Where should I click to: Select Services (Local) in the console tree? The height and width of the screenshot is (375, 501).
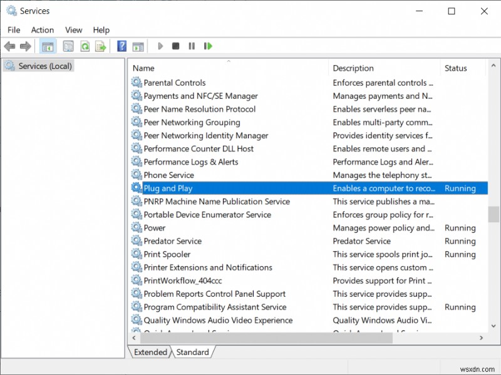[x=44, y=66]
